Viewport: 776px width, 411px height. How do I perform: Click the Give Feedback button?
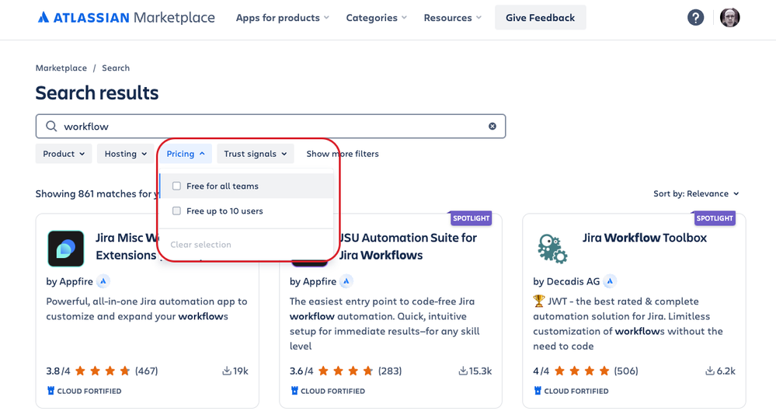[541, 18]
